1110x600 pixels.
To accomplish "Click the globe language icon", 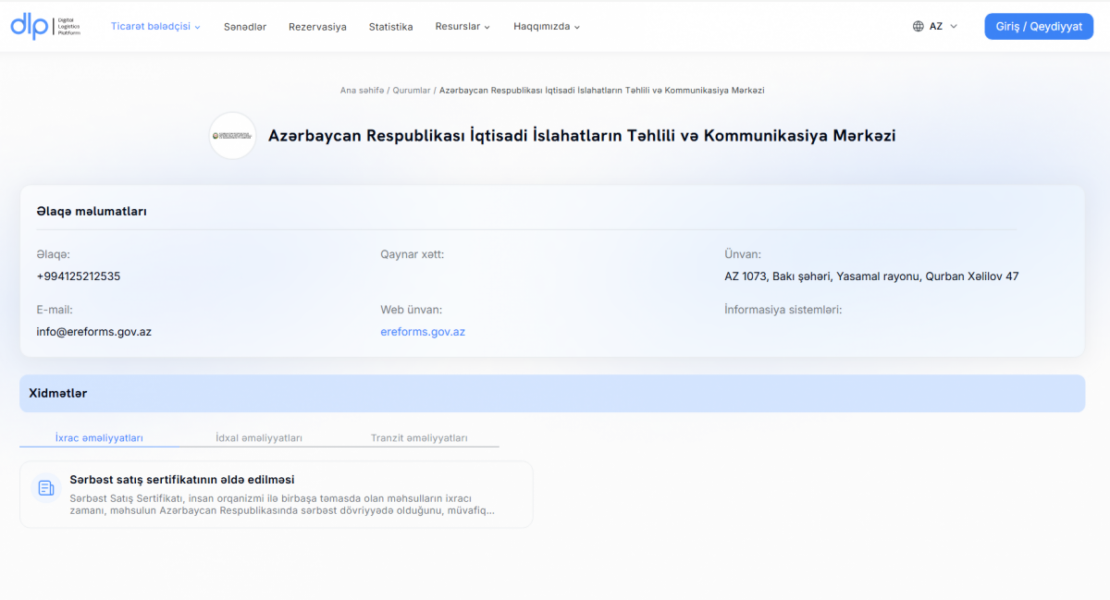I will pos(919,27).
